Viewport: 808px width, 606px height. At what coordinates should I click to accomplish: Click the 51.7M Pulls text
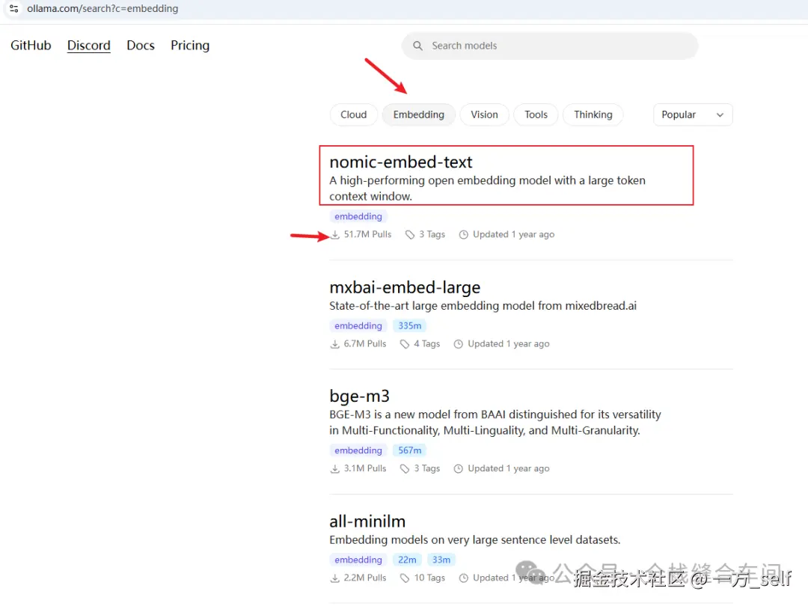tap(367, 234)
